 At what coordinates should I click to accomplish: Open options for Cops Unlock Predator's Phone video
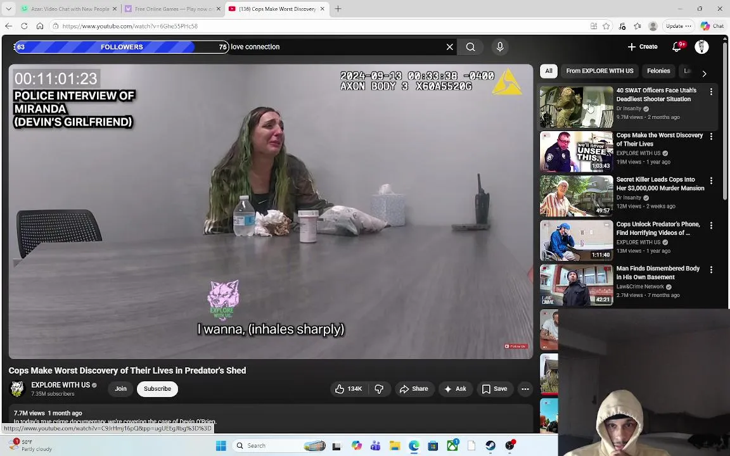pyautogui.click(x=711, y=225)
